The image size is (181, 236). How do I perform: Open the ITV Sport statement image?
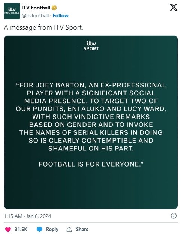[91, 122]
